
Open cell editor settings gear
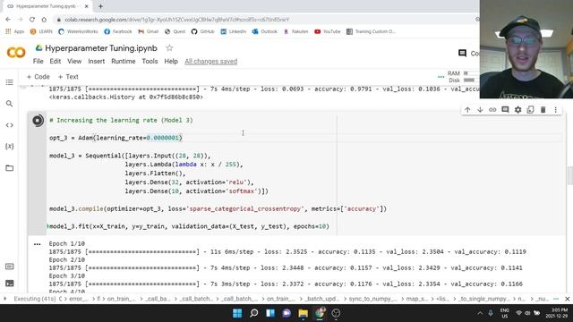(517, 109)
